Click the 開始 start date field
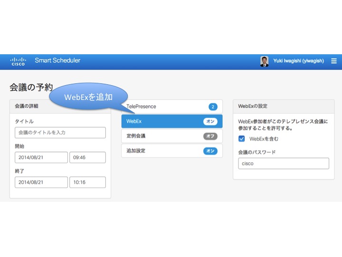Image resolution: width=342 pixels, height=257 pixels. (x=41, y=158)
